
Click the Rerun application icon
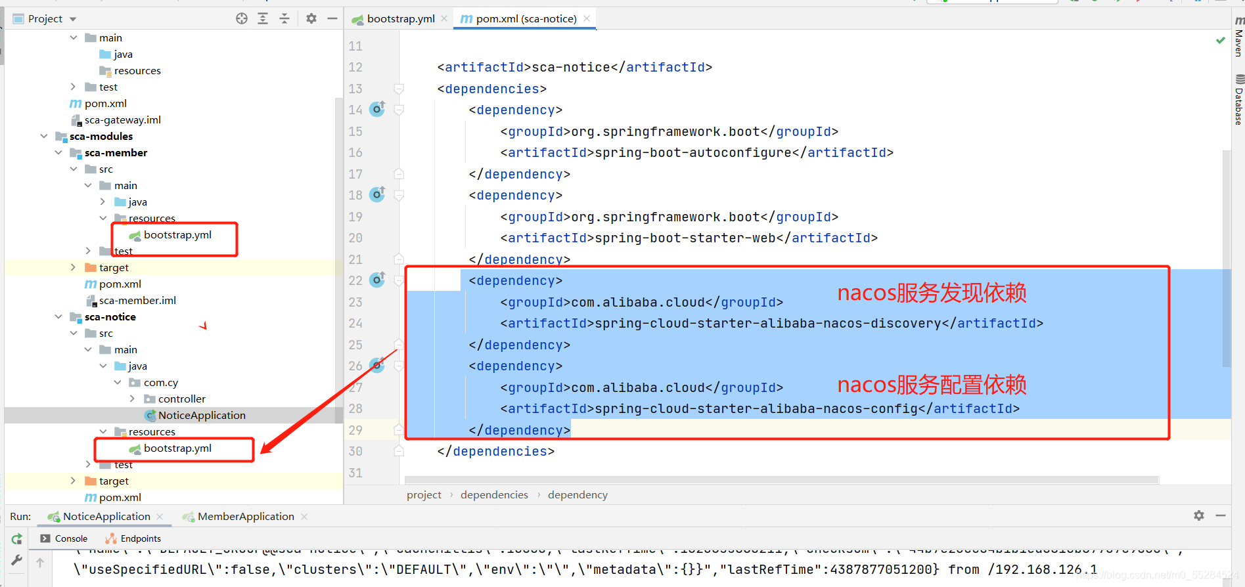(x=17, y=539)
